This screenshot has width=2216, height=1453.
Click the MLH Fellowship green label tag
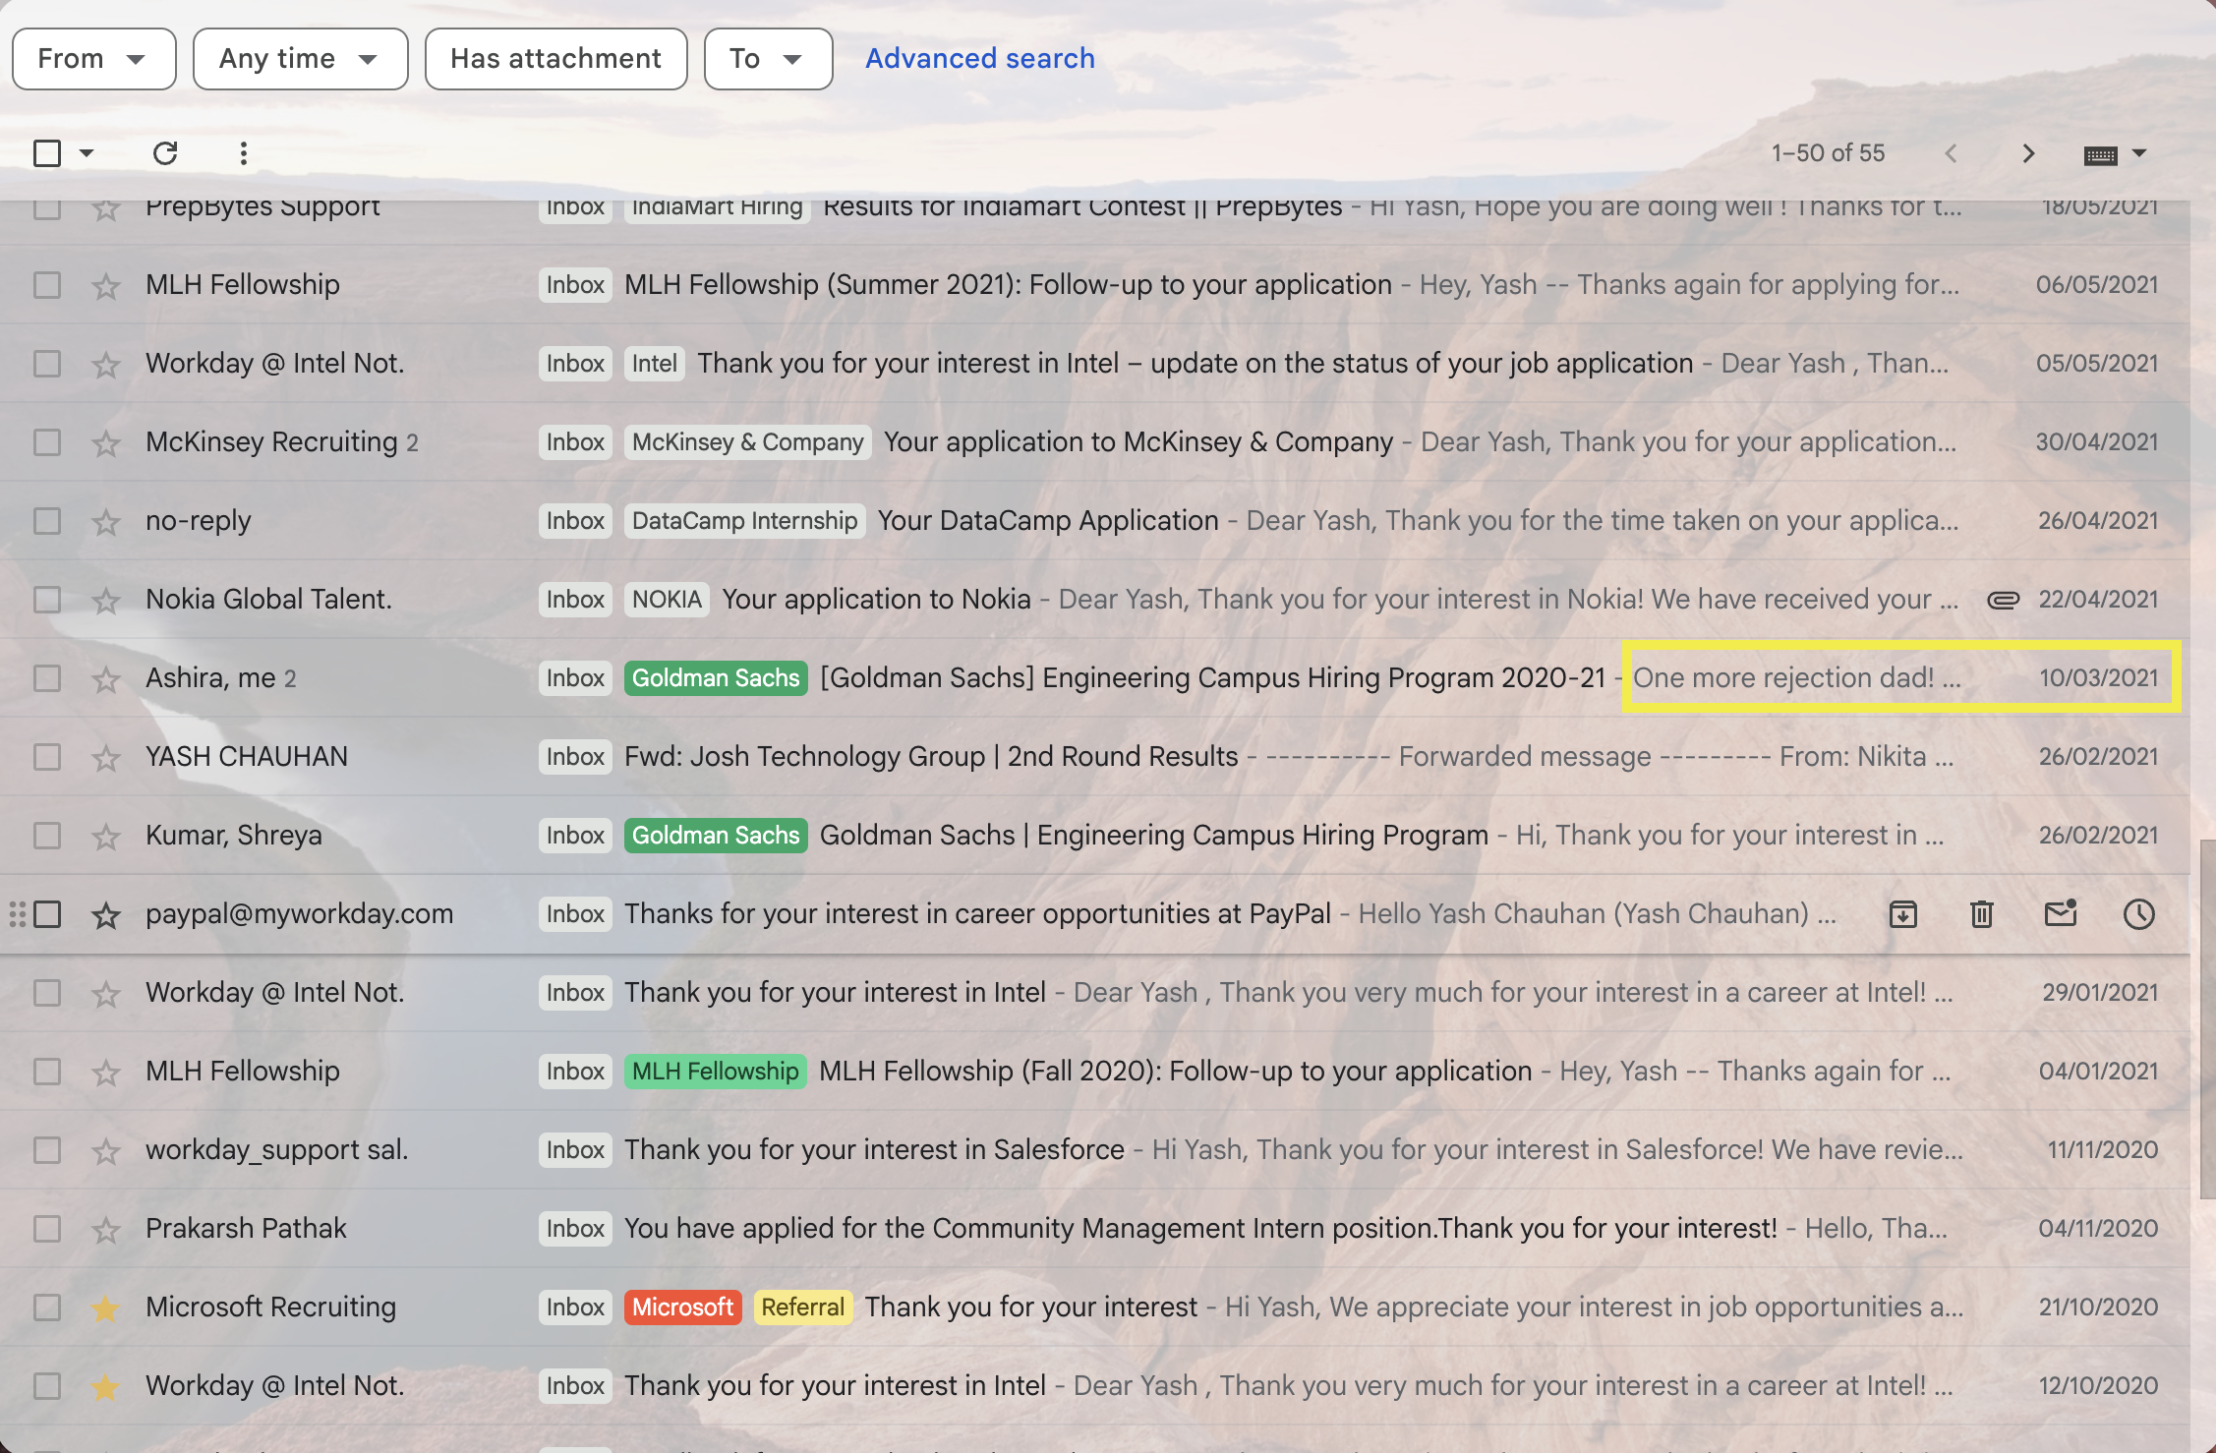[716, 1072]
